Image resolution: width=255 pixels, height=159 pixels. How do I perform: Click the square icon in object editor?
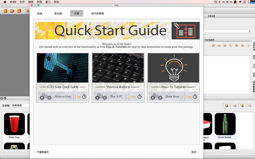(237, 45)
